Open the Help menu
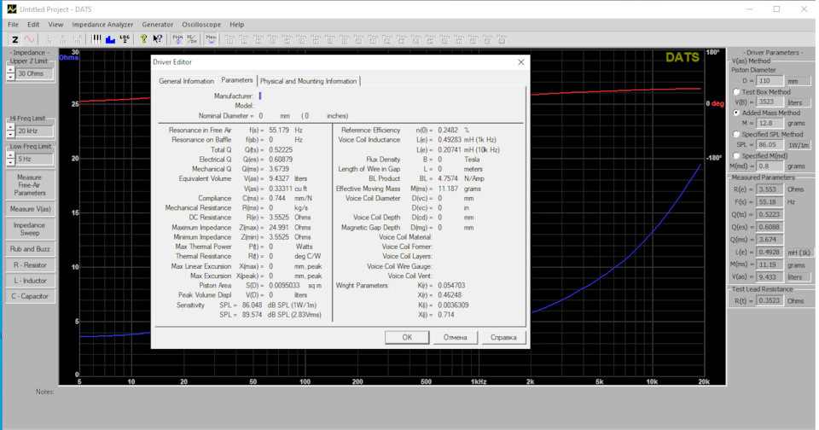The image size is (819, 430). pyautogui.click(x=236, y=25)
